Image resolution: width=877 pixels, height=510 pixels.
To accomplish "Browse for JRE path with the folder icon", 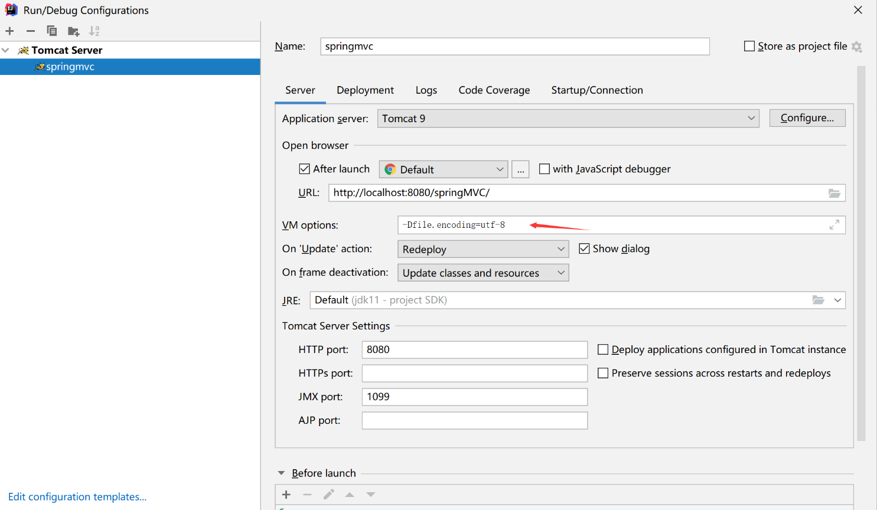I will 818,300.
